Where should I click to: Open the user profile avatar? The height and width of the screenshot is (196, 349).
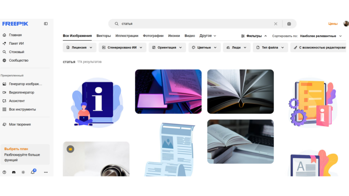[x=346, y=24]
